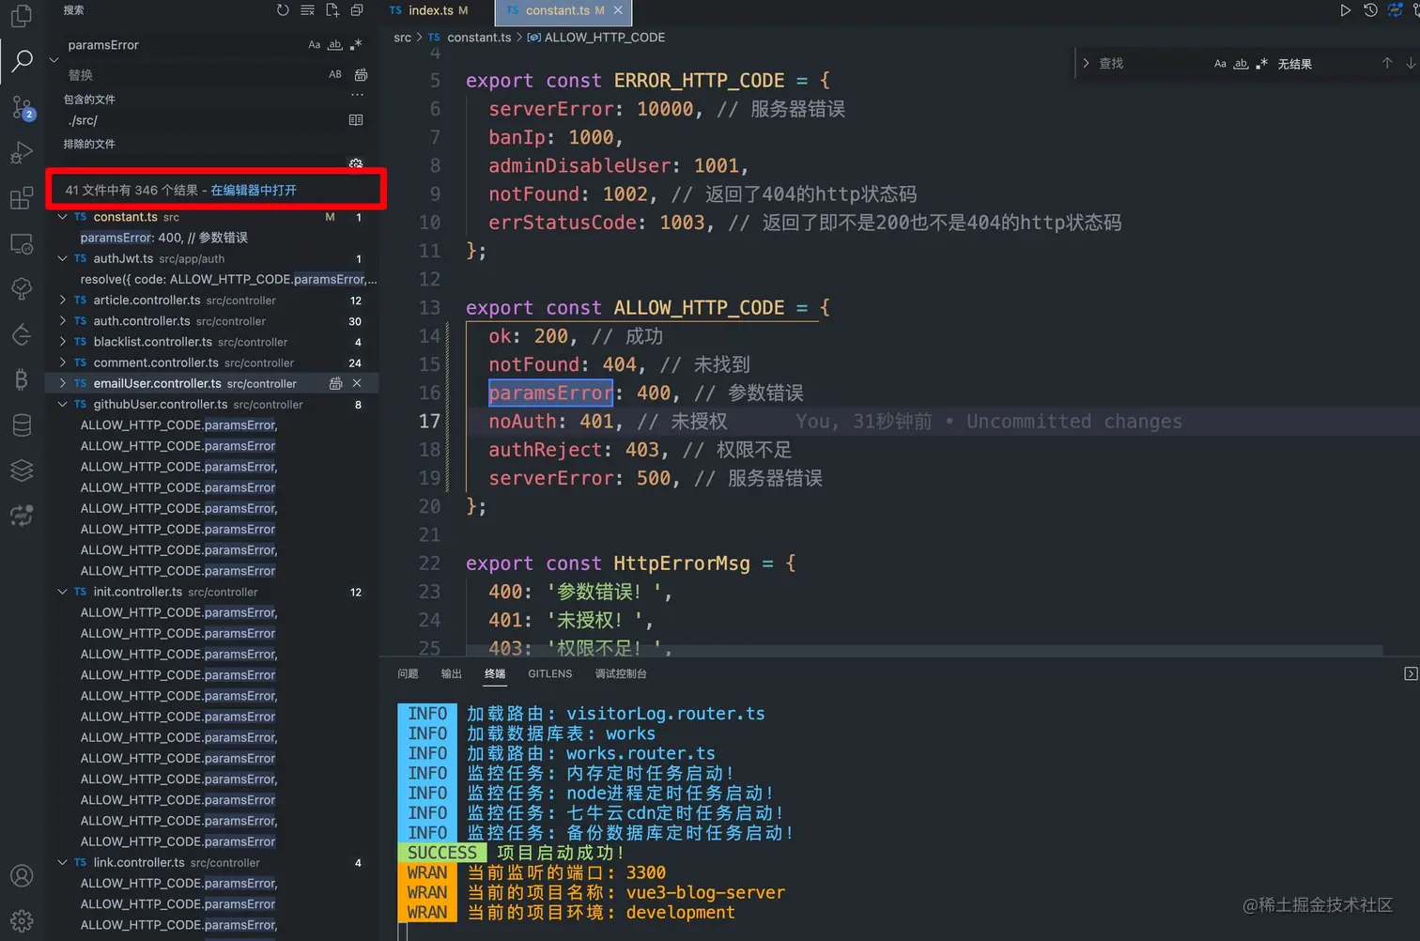Viewport: 1420px width, 941px height.
Task: Click src in the breadcrumb
Action: pos(402,38)
